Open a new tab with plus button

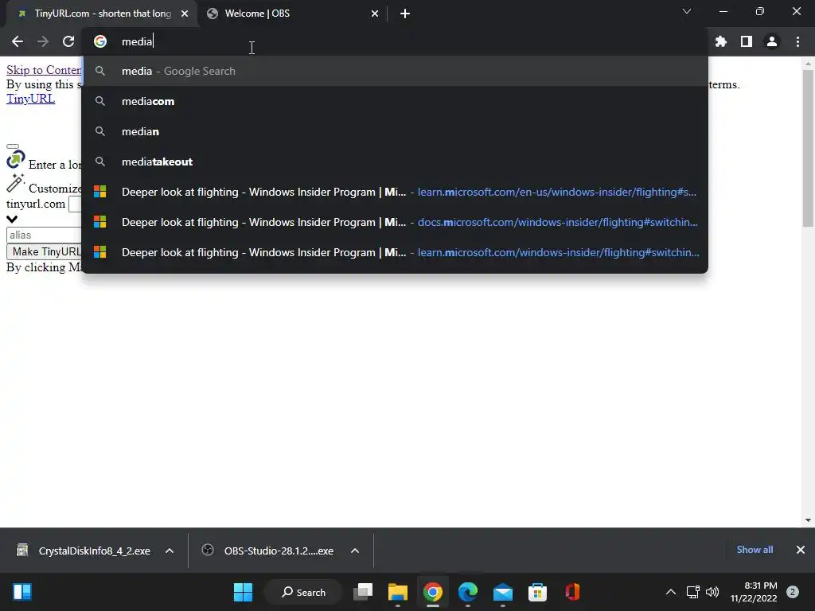click(x=405, y=14)
